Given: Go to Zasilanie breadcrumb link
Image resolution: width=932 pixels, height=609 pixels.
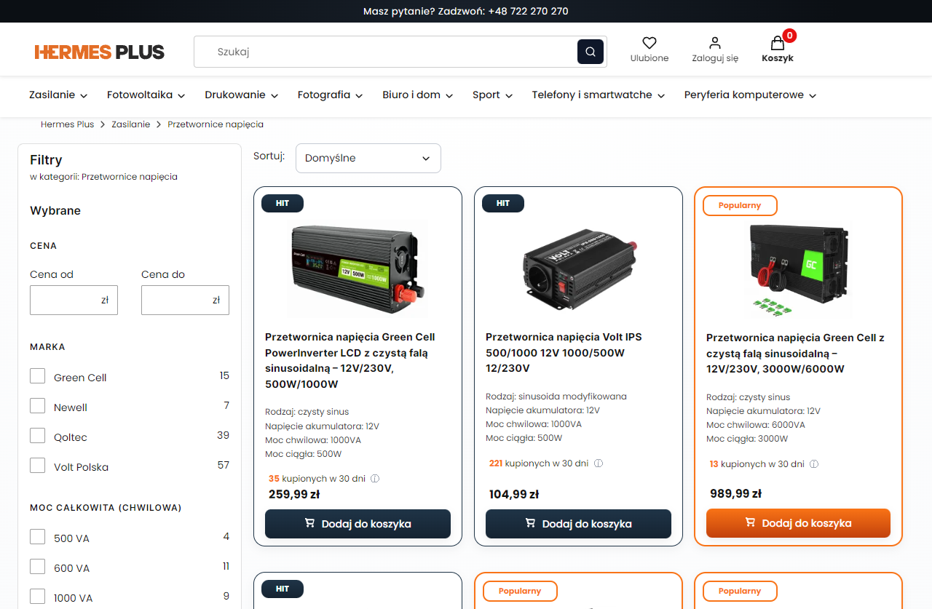Looking at the screenshot, I should coord(131,124).
